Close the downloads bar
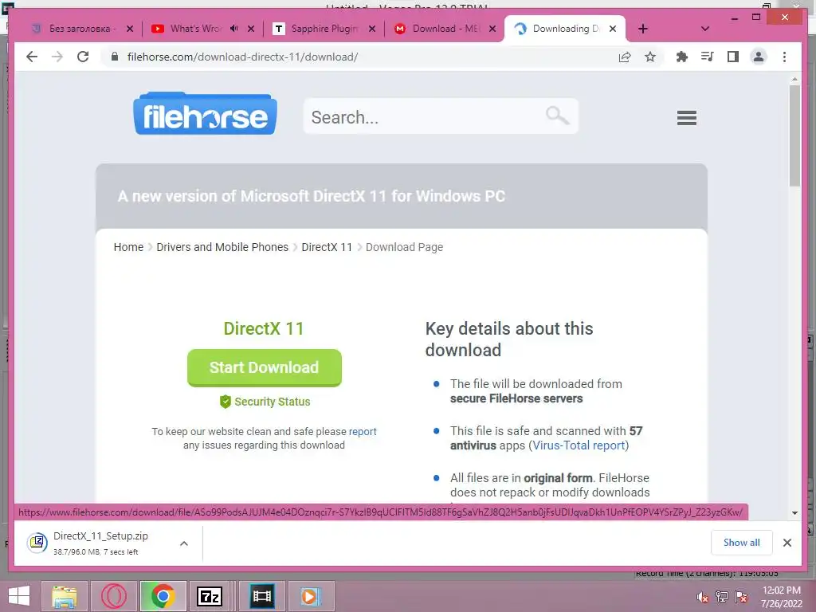 [x=787, y=543]
